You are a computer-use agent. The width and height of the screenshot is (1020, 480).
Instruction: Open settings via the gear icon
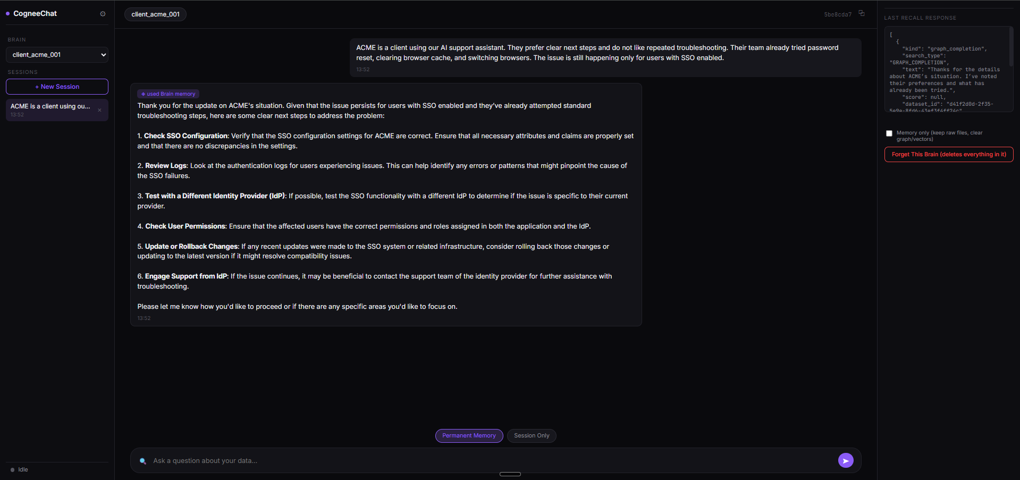(103, 14)
